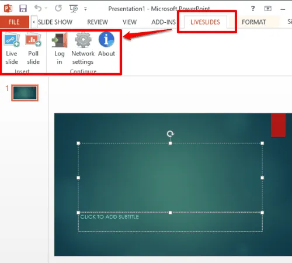Open Ribbon Display Options
The height and width of the screenshot is (263, 292).
coord(268,8)
